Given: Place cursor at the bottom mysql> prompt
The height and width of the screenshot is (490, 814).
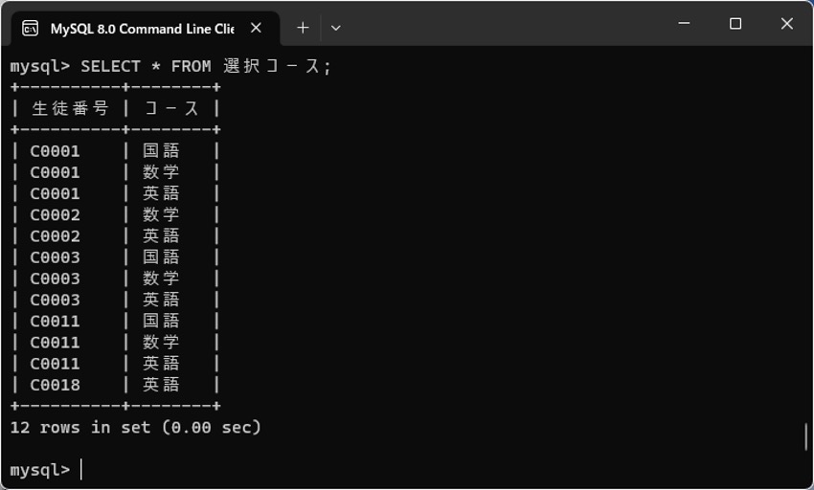Looking at the screenshot, I should pyautogui.click(x=81, y=470).
